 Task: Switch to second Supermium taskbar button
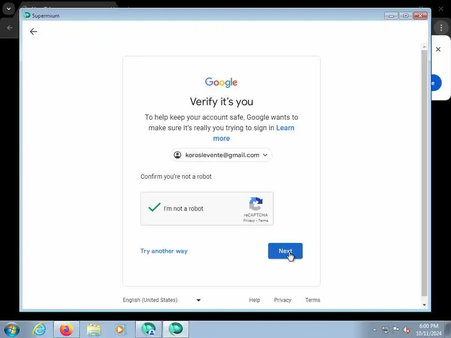176,329
